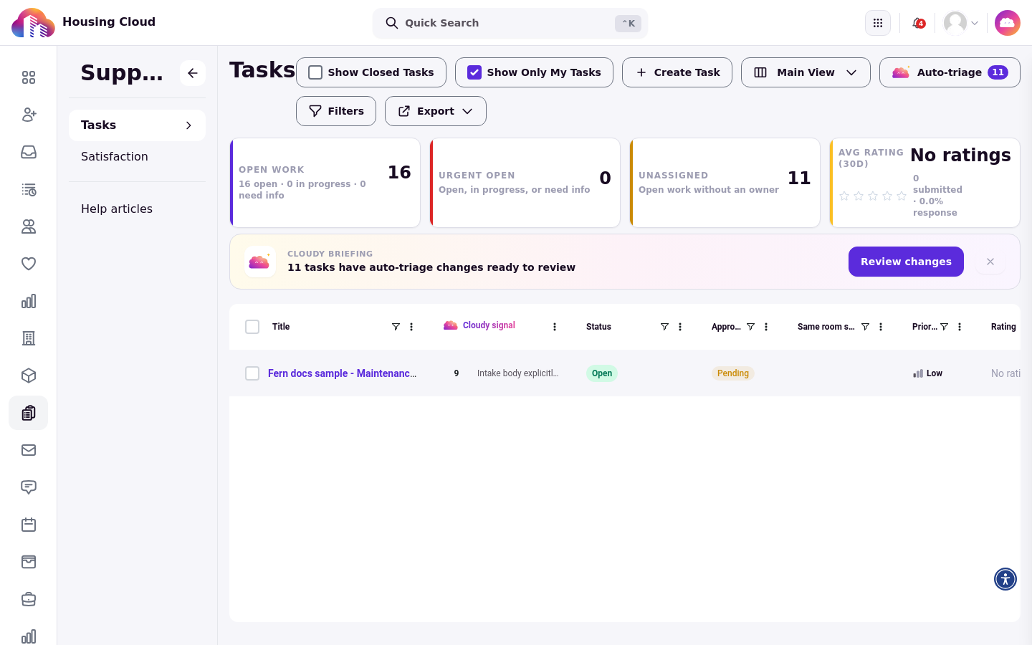Open the Main View dropdown

[806, 72]
